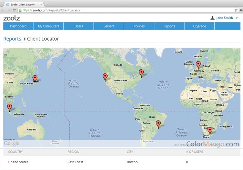Viewport: 243px width, 170px height.
Task: Click the Canada label on the map
Action: click(x=118, y=65)
